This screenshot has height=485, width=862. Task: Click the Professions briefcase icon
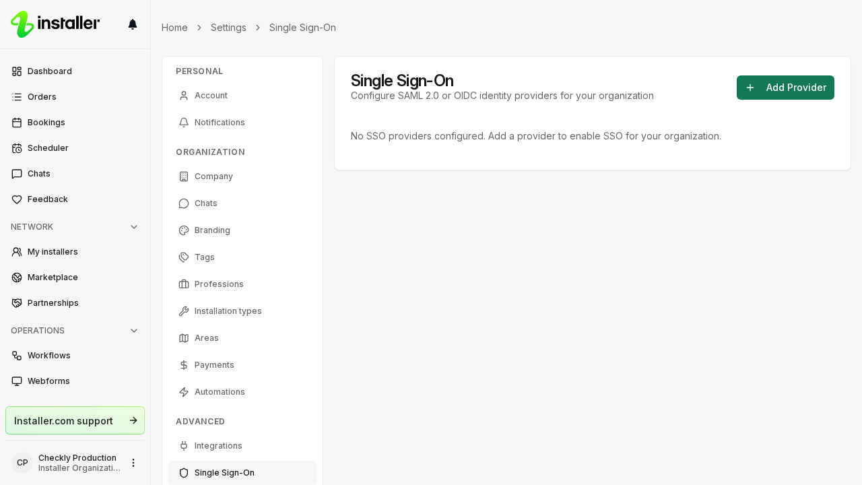pos(184,284)
